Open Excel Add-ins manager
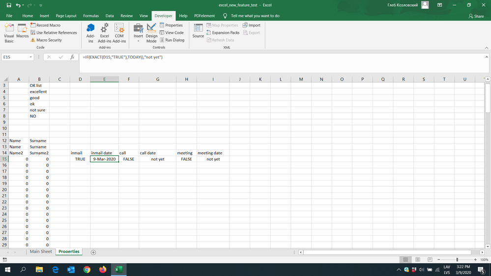 tap(104, 33)
